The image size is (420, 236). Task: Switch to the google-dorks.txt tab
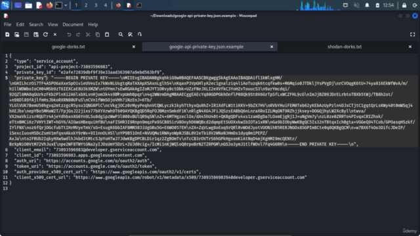pos(68,47)
